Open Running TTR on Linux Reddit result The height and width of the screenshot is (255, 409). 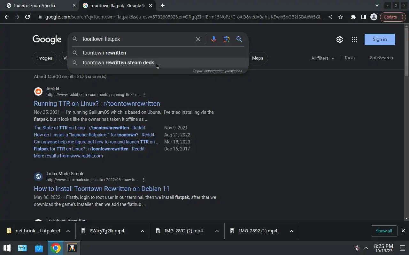(x=97, y=104)
